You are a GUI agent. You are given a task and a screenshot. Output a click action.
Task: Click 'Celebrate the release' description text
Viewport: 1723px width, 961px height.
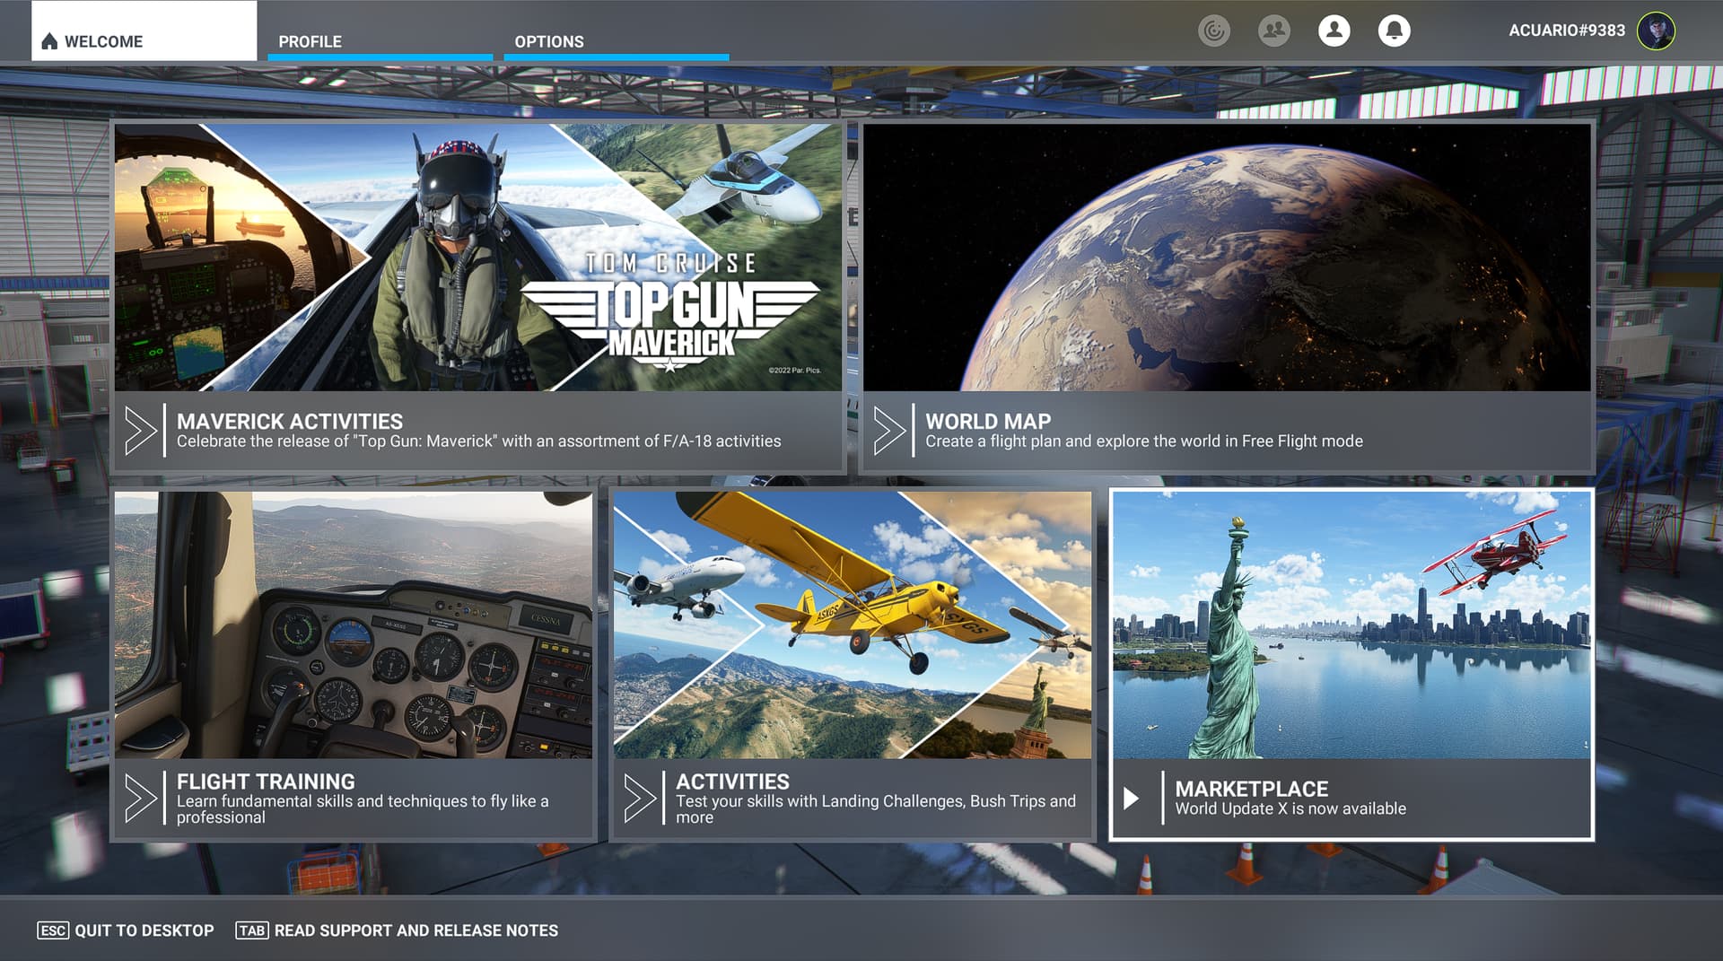coord(478,441)
